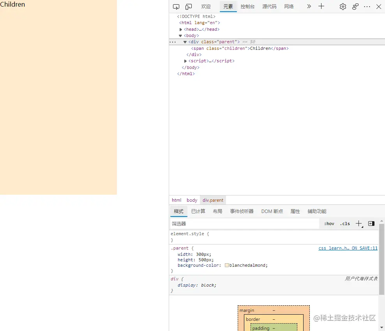The height and width of the screenshot is (331, 385).
Task: Switch to 欢迎 tab
Action: click(x=206, y=7)
